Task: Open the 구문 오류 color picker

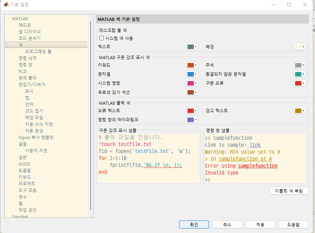Action: [x=300, y=83]
